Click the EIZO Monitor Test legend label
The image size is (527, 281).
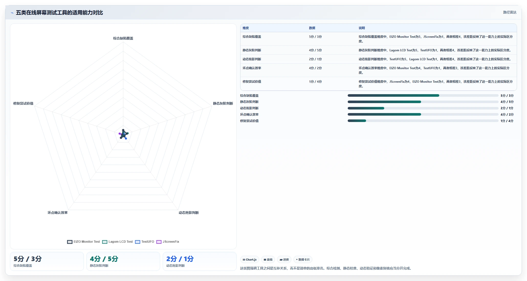click(x=87, y=242)
